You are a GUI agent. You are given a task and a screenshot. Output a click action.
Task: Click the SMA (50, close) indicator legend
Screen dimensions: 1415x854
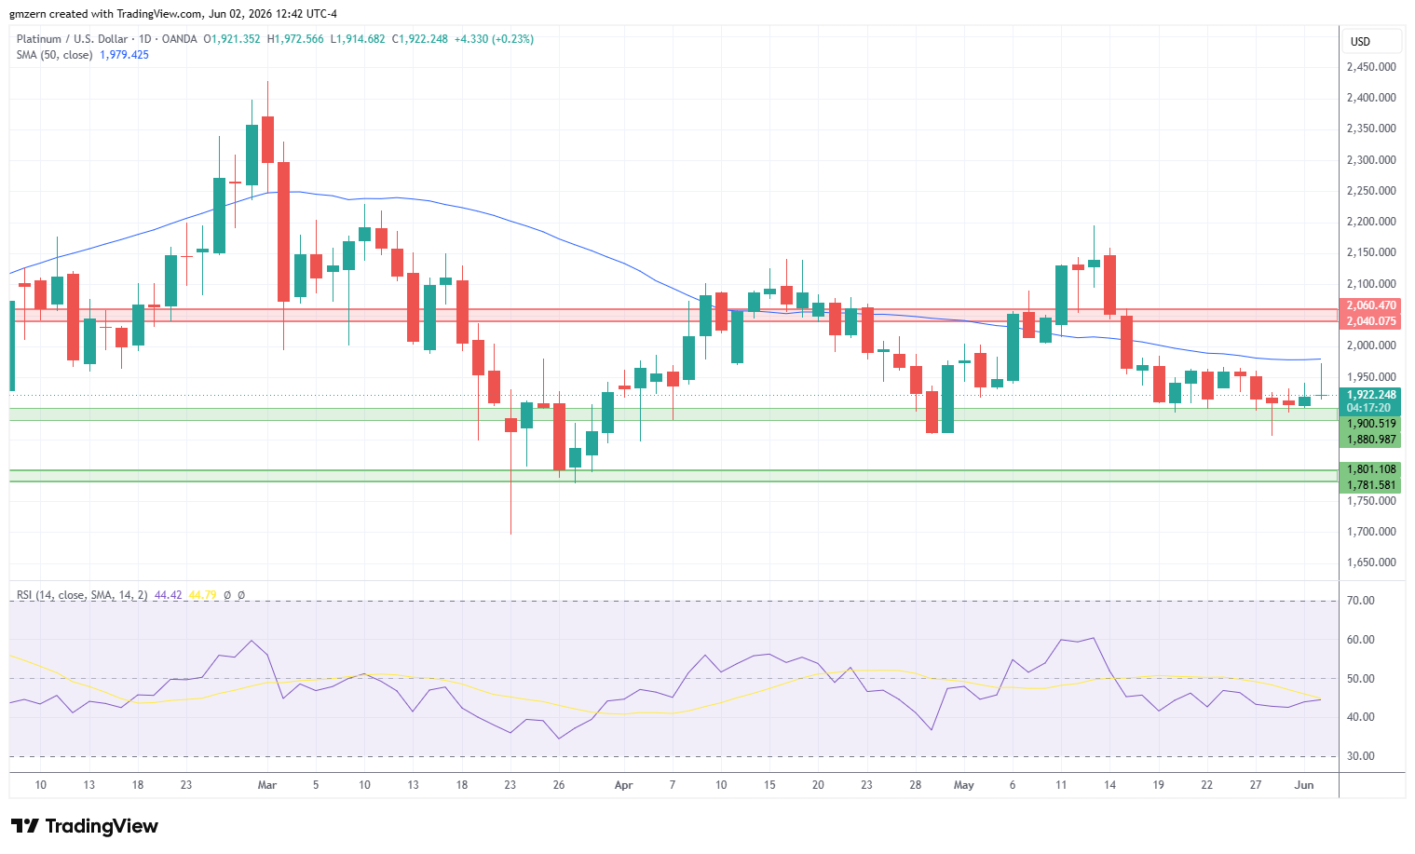click(54, 55)
